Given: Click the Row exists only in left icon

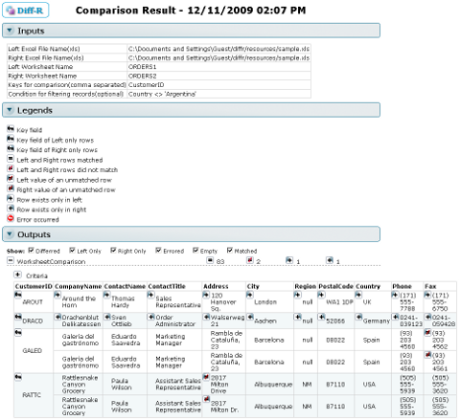Looking at the screenshot, I should tap(11, 198).
